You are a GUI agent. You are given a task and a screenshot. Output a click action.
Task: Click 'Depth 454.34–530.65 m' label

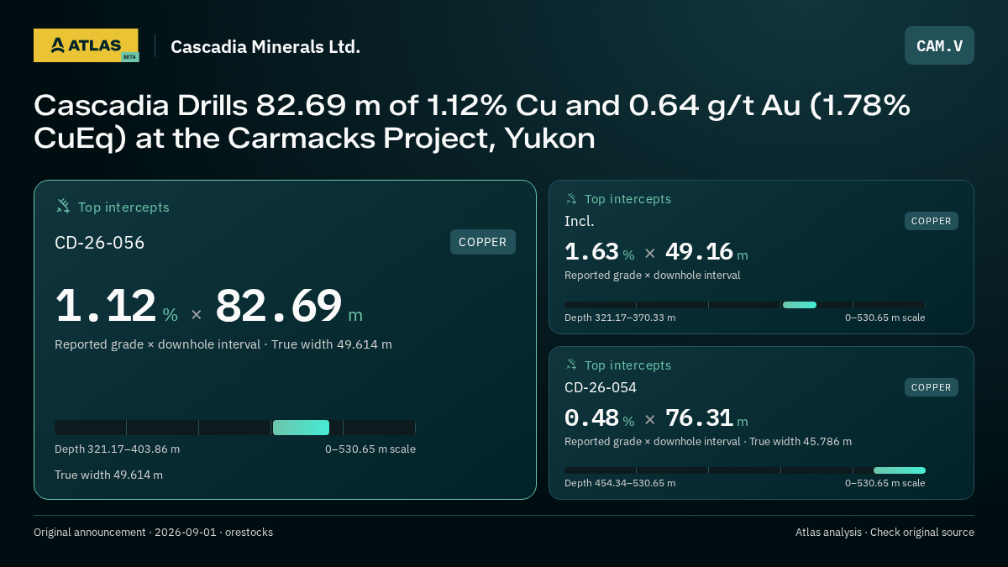[x=620, y=483]
